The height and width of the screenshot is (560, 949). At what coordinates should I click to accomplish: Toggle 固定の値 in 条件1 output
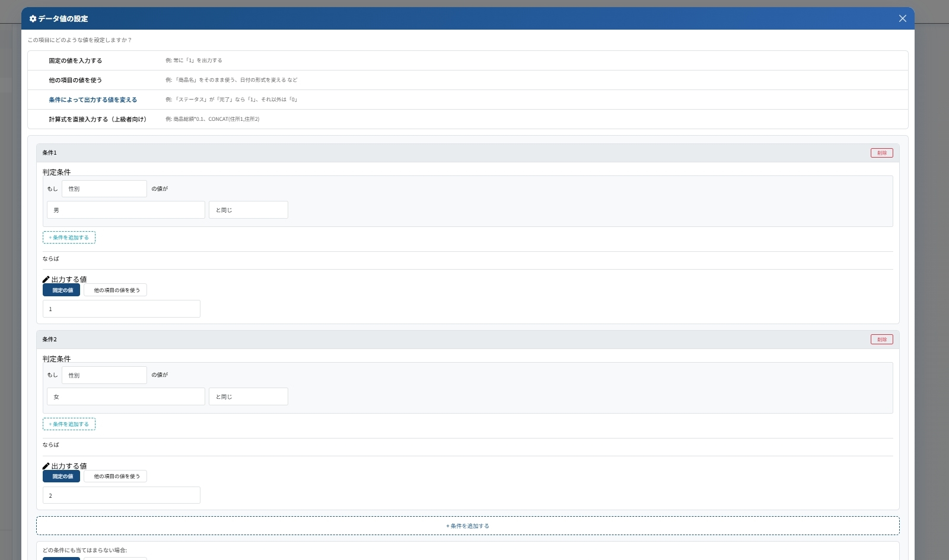click(61, 290)
